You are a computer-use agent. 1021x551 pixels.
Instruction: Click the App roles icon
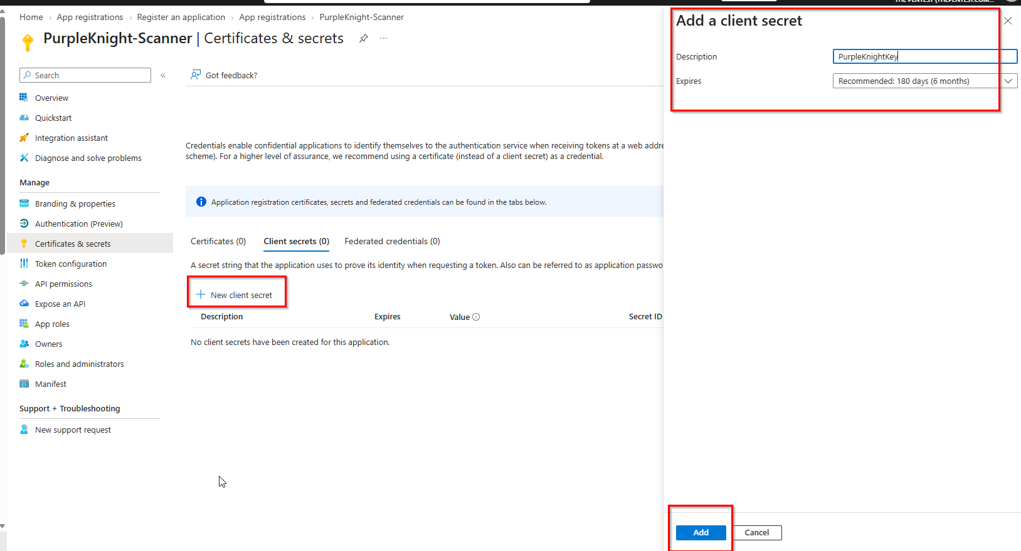[24, 324]
